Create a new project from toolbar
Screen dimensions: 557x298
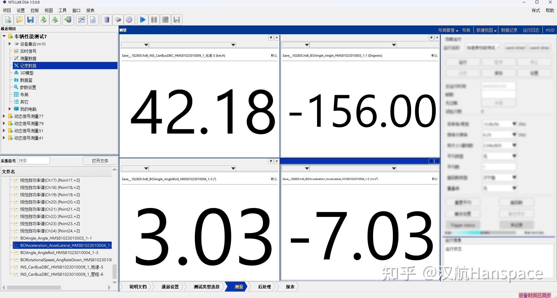coord(8,20)
